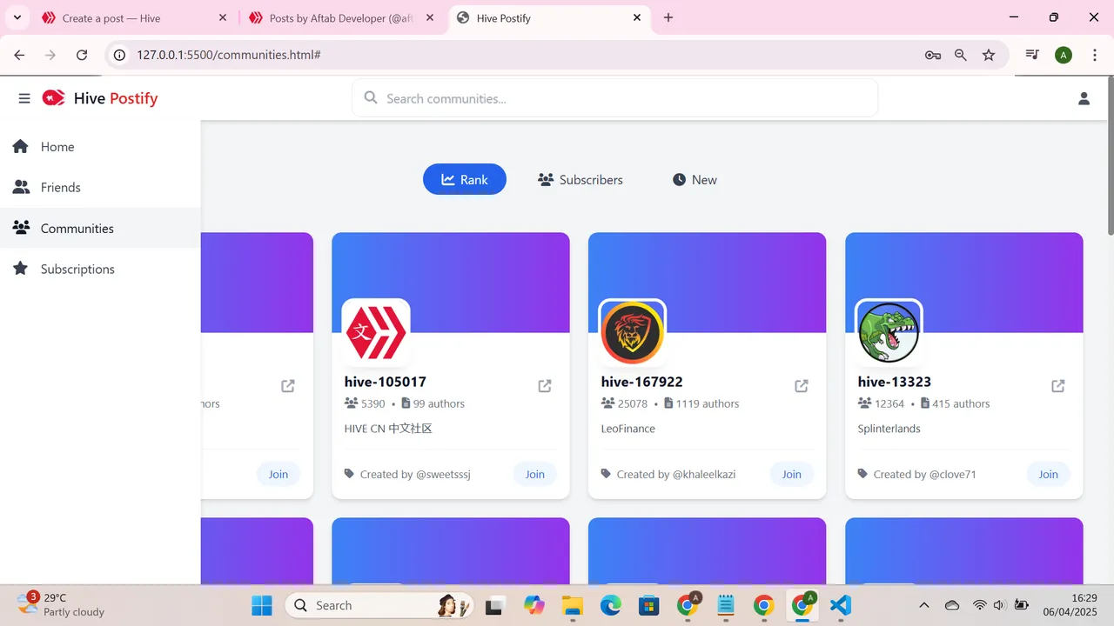This screenshot has height=626, width=1114.
Task: Open the user profile icon
Action: [x=1084, y=98]
